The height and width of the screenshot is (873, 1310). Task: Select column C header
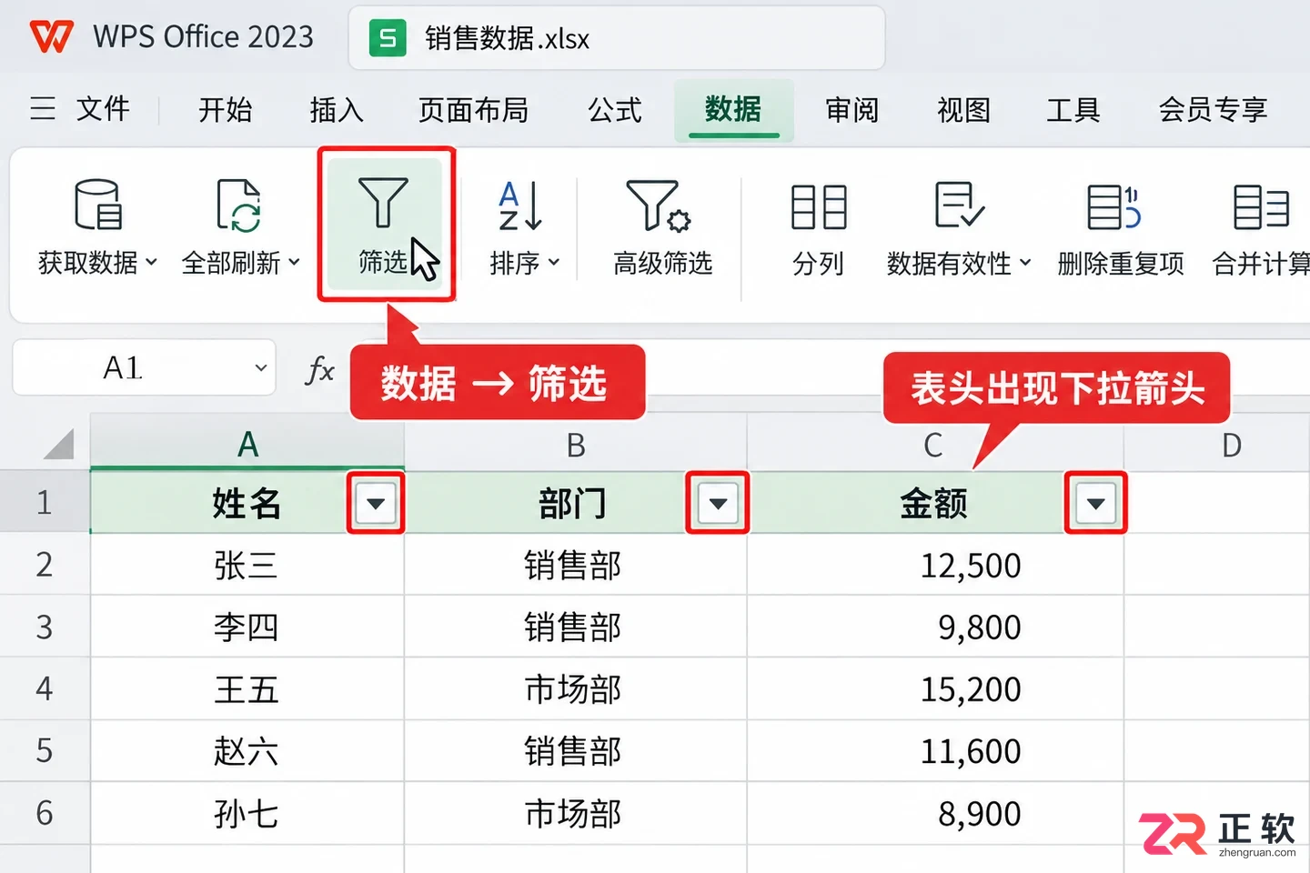click(934, 445)
